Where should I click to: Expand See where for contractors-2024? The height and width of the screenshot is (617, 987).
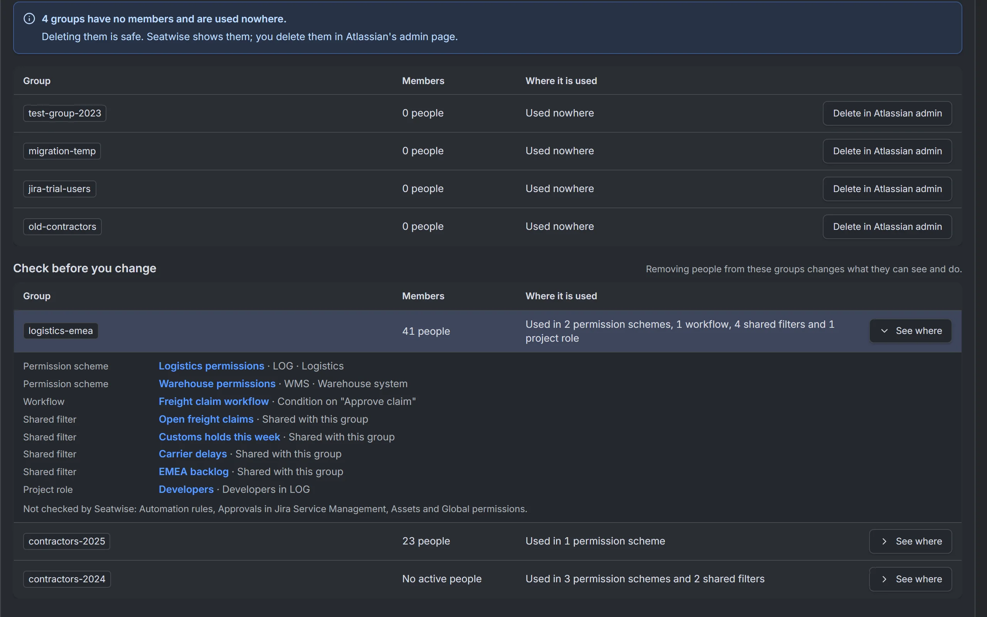coord(910,579)
